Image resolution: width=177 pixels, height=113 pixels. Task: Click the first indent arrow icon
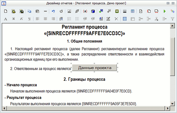[x=85, y=19]
